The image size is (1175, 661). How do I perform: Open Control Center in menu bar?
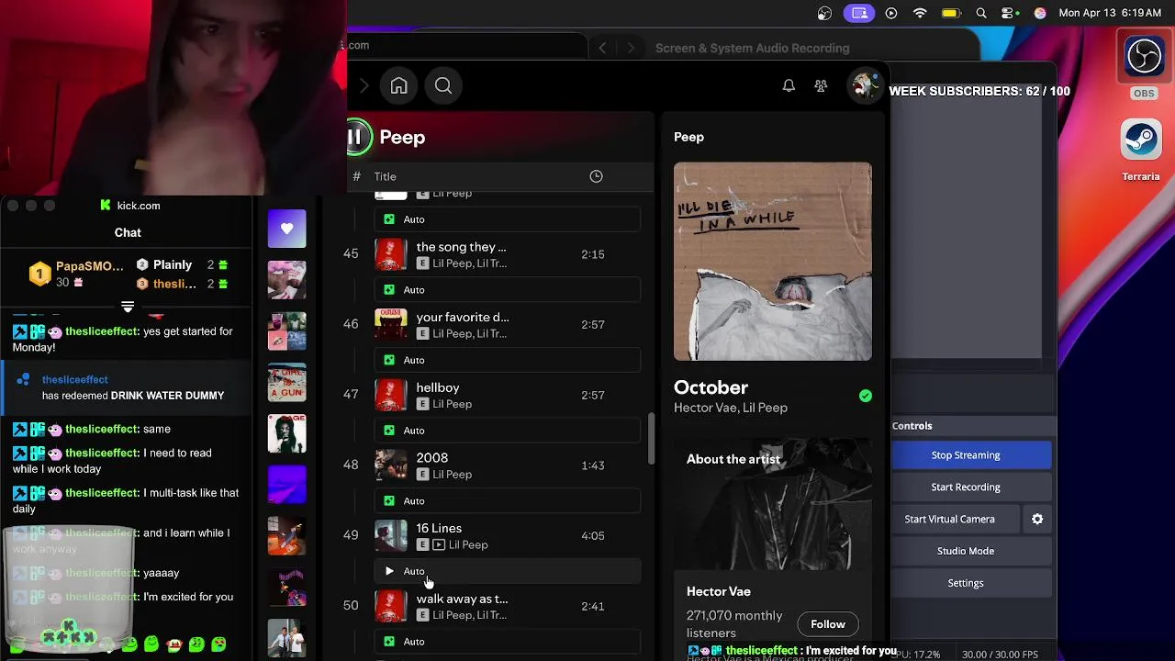[x=1010, y=13]
